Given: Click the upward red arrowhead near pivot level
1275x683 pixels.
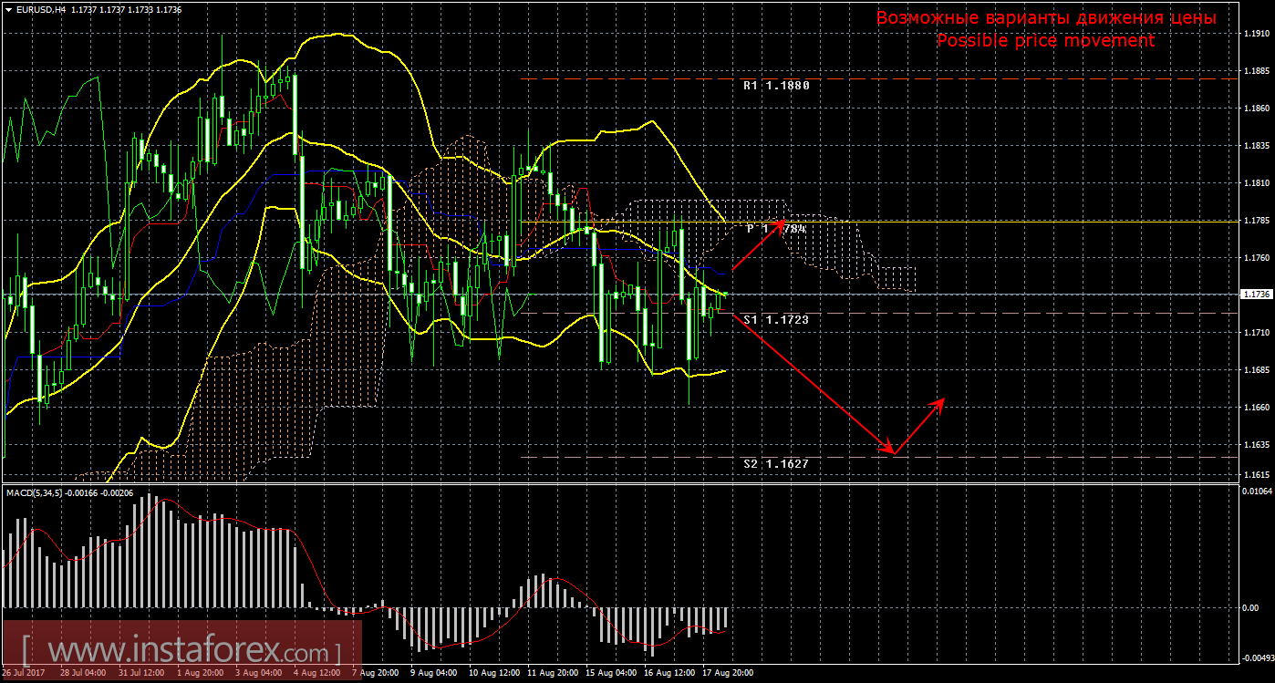Looking at the screenshot, I should click(x=779, y=223).
